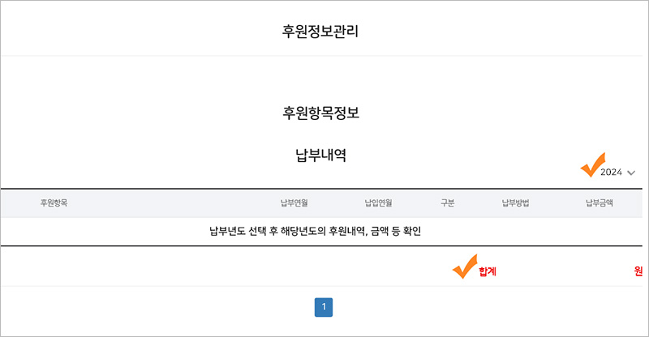Image resolution: width=649 pixels, height=337 pixels.
Task: Click the red 합계 total label
Action: coord(488,271)
